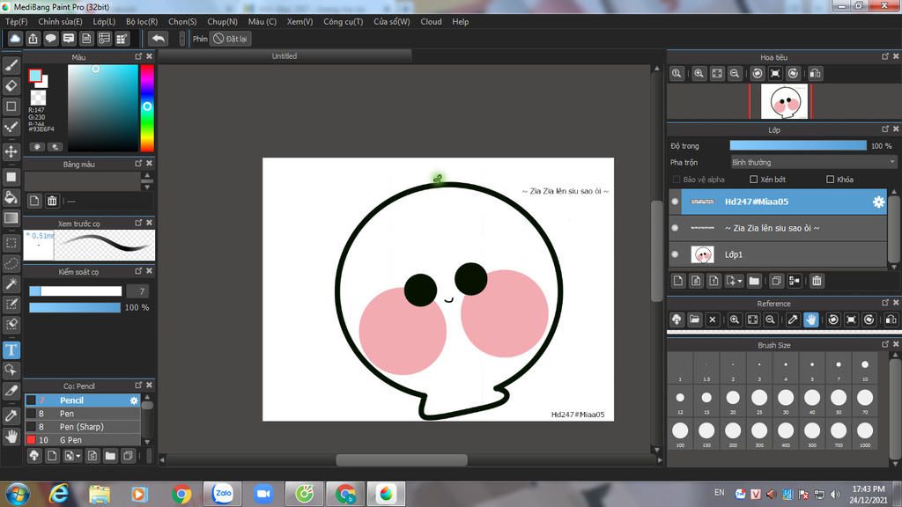Click the brush size slider

76,291
